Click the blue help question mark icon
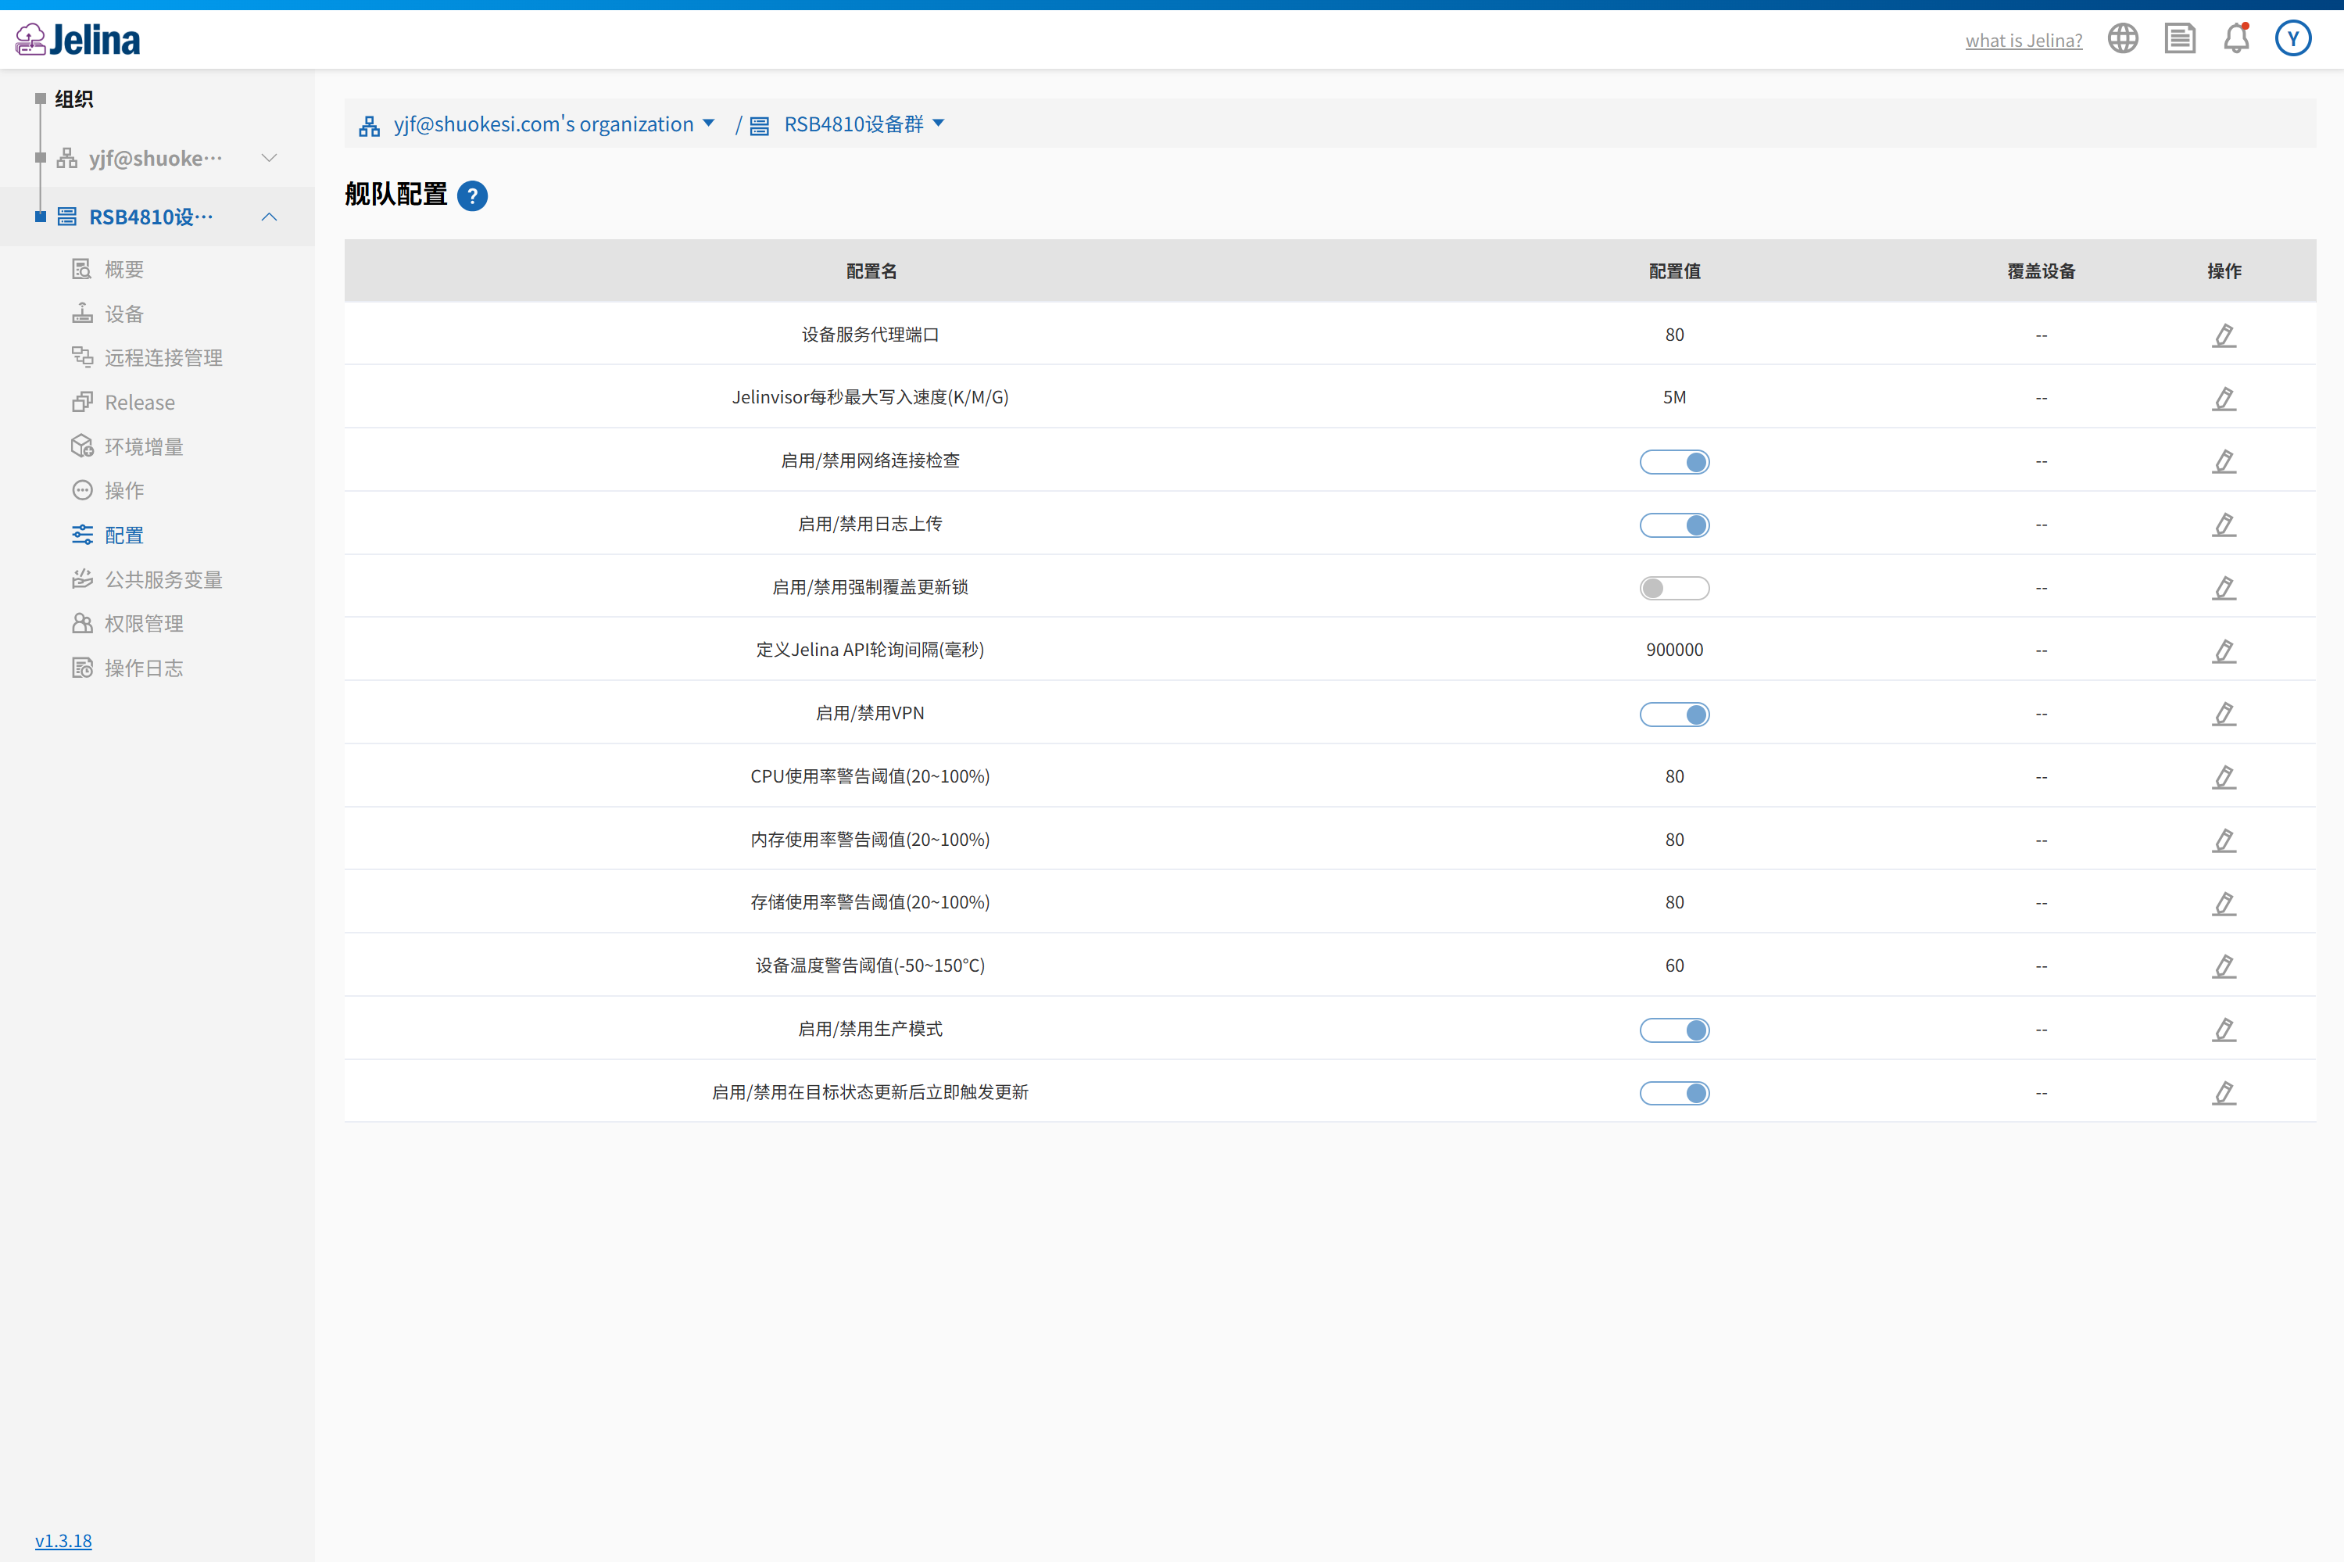The height and width of the screenshot is (1562, 2344). (472, 196)
